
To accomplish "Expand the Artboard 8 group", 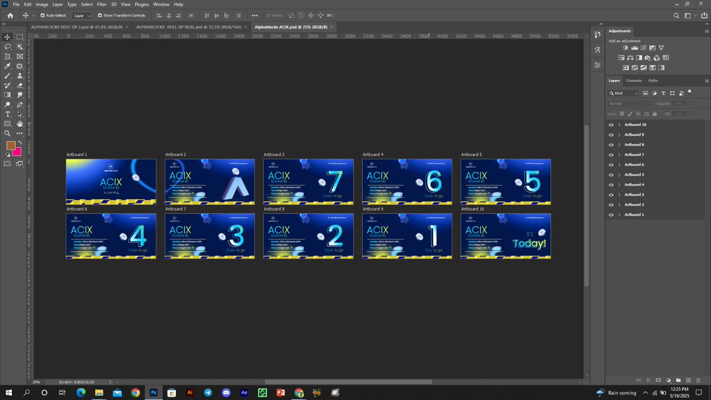I will (x=619, y=145).
